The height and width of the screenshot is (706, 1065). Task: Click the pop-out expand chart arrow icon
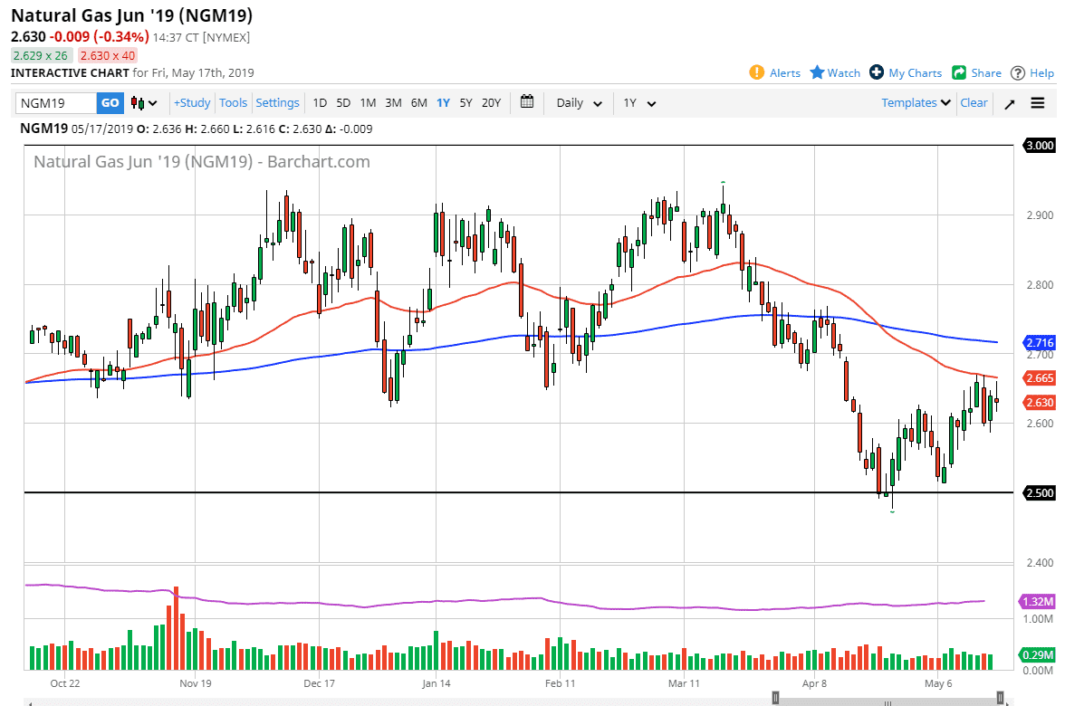[1010, 103]
